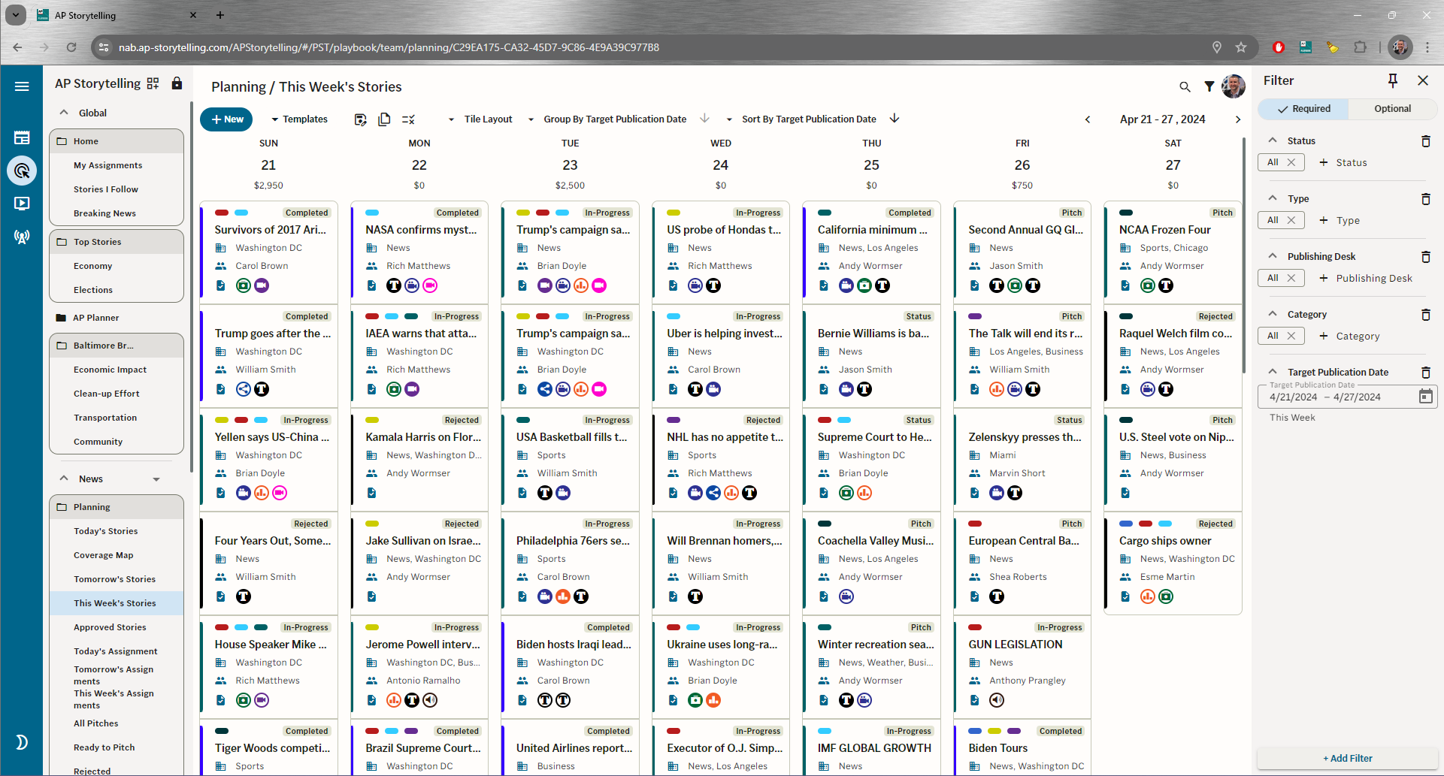The height and width of the screenshot is (776, 1444).
Task: Open the video player icon in the left rail
Action: pos(22,203)
